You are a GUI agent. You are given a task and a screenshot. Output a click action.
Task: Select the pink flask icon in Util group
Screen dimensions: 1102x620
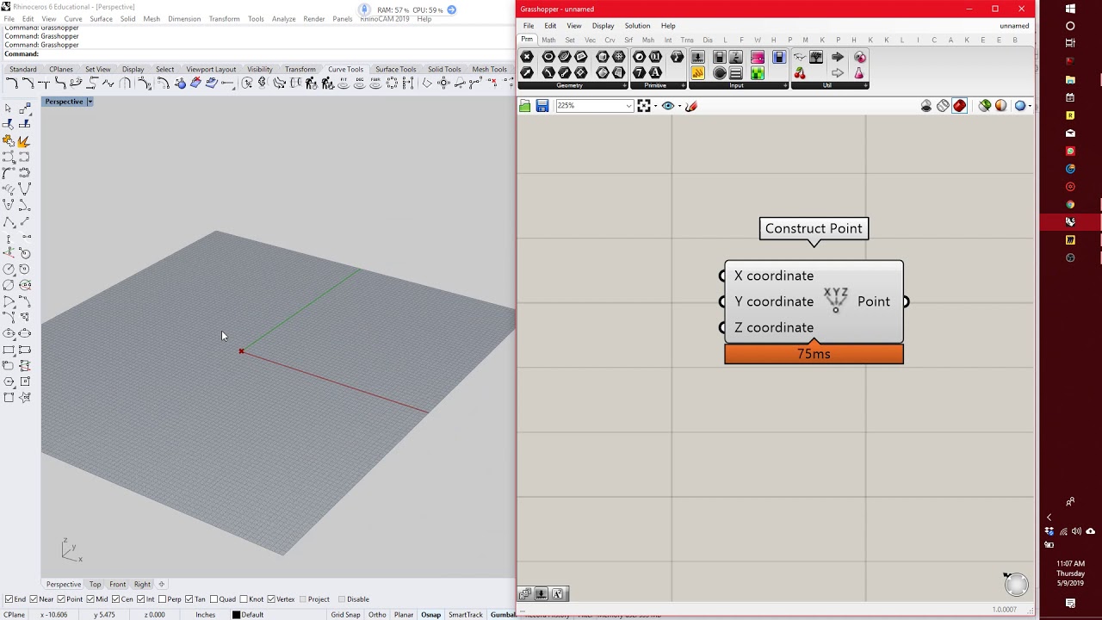[x=859, y=73]
